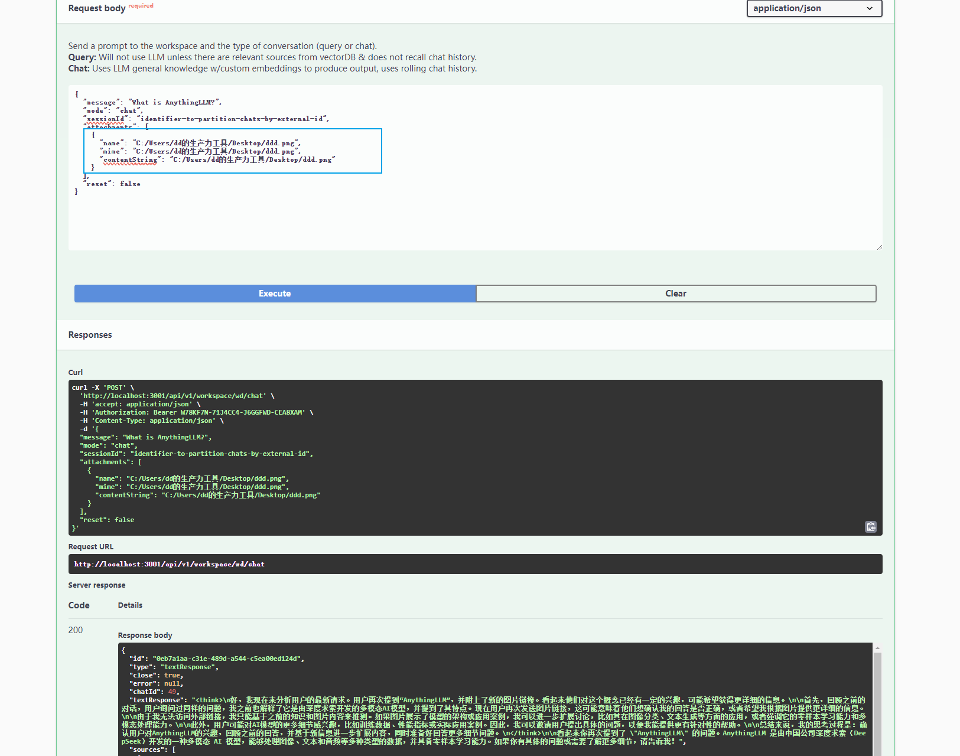Click the Responses section header
The width and height of the screenshot is (960, 756).
[90, 334]
